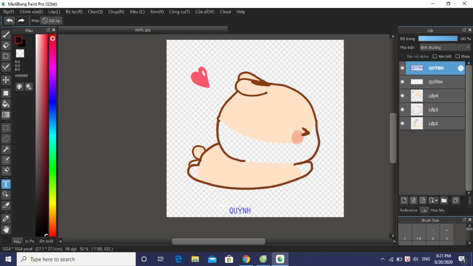The image size is (473, 266).
Task: Open the Lớp(L) menu
Action: pos(55,12)
